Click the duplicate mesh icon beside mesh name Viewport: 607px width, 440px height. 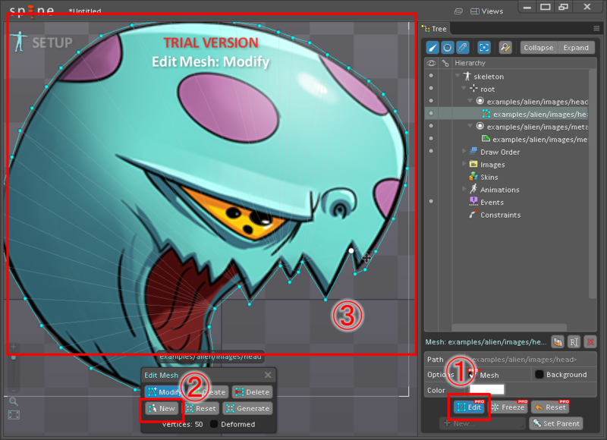[558, 341]
